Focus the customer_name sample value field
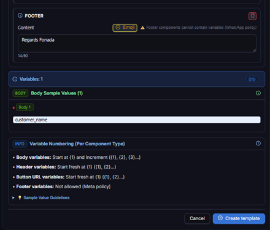The image size is (270, 230). 137,120
